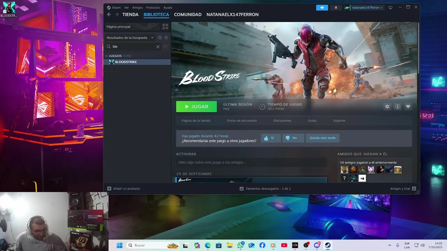This screenshot has width=447, height=251.
Task: Open Microsoft Edge from the taskbar
Action: point(208,245)
